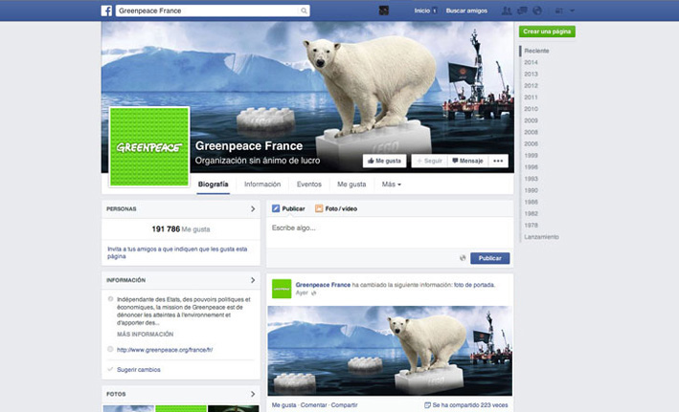Click the blue Publicar button
679x412 pixels.
(489, 258)
